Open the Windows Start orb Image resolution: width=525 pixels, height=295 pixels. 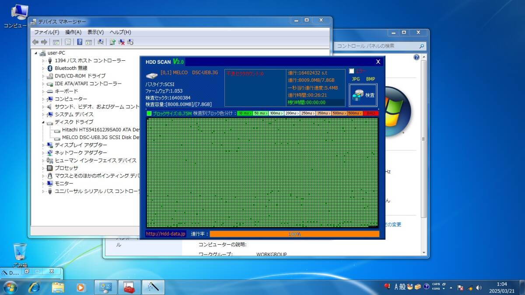pos(10,287)
